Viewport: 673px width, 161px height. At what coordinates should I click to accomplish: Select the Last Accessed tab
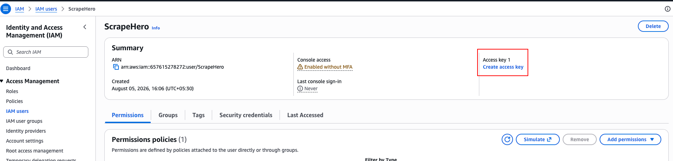305,115
